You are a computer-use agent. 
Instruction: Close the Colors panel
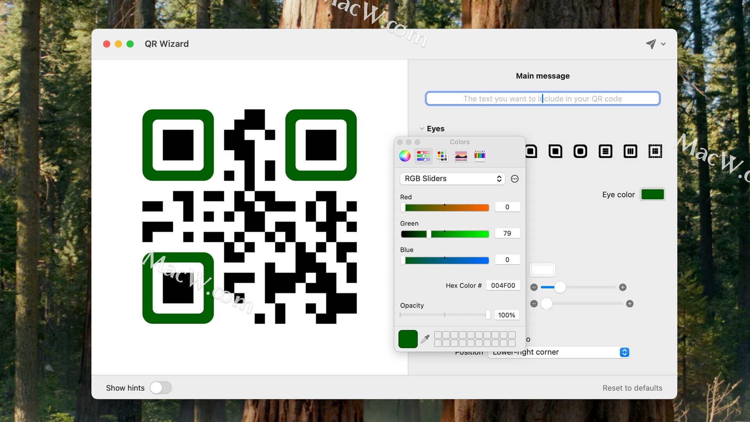coord(400,142)
